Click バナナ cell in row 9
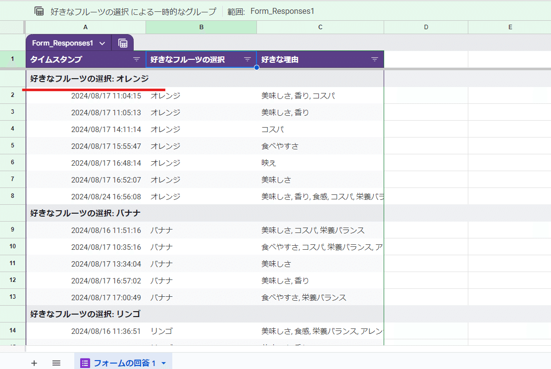The width and height of the screenshot is (551, 369). coord(201,230)
